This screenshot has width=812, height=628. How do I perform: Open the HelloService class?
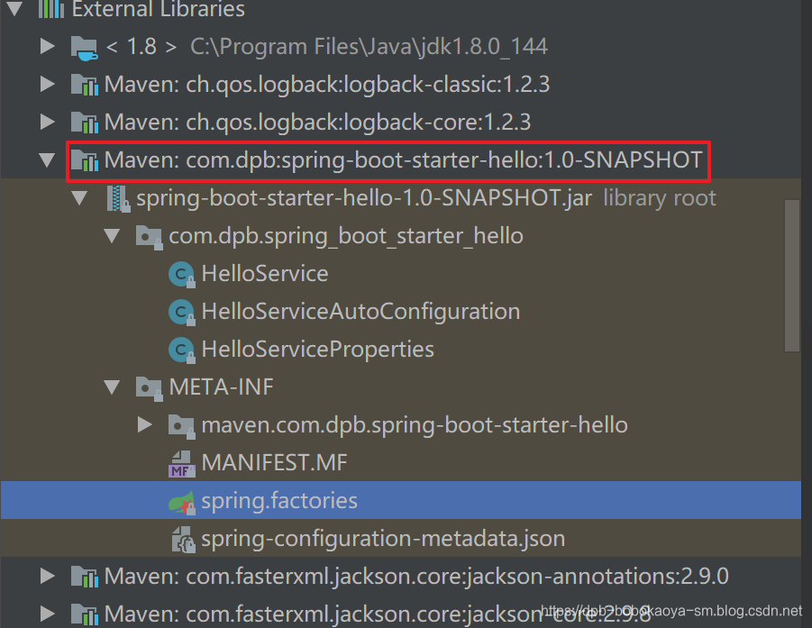(265, 273)
